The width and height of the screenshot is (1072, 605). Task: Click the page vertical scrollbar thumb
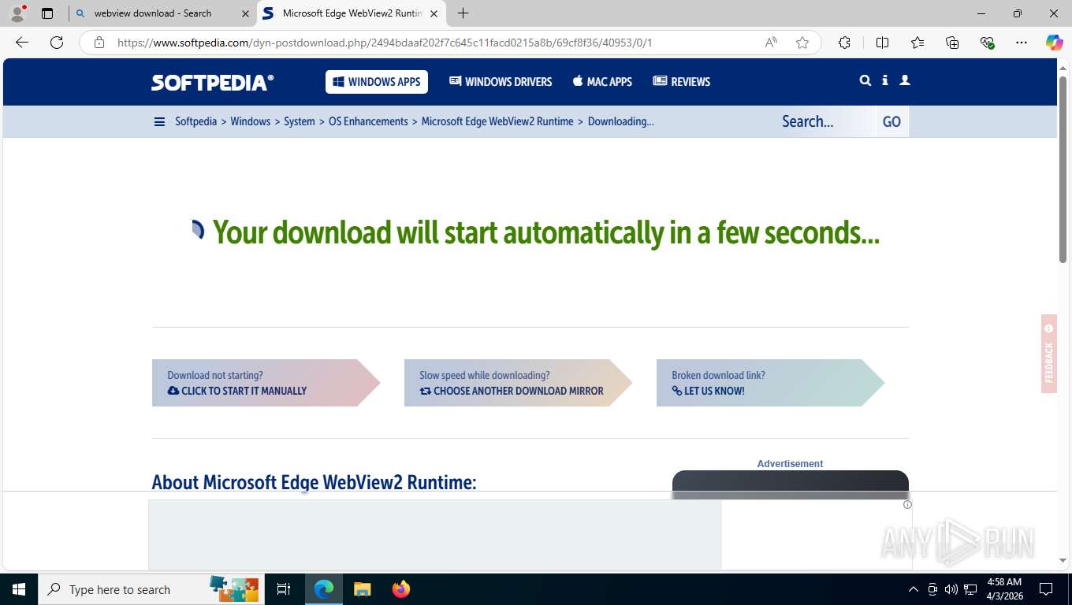(1063, 169)
